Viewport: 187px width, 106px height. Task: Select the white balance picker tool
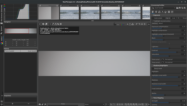pyautogui.click(x=53, y=24)
